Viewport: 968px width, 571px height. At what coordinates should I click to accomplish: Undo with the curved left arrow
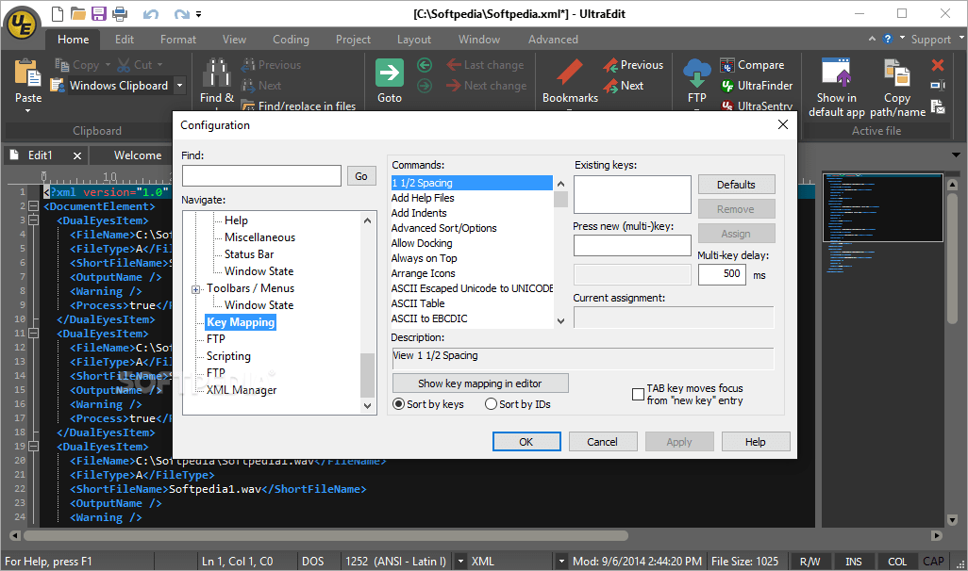[151, 13]
